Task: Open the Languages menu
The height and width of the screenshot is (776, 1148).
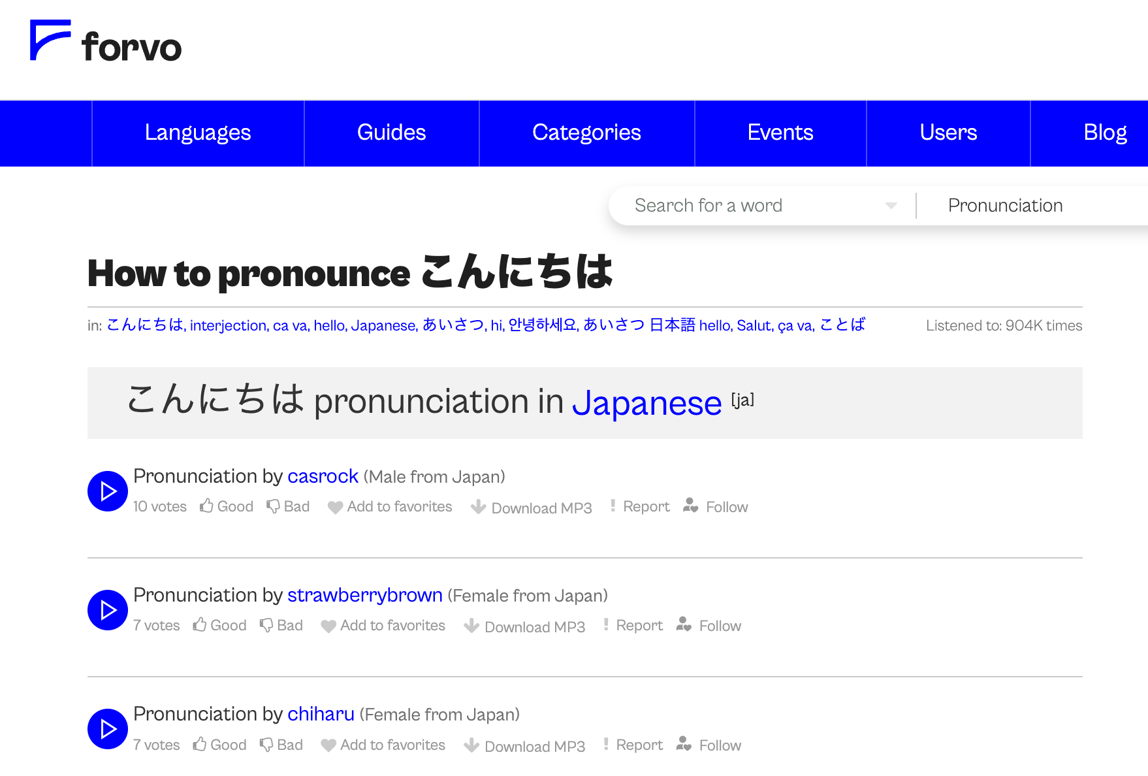Action: point(198,133)
